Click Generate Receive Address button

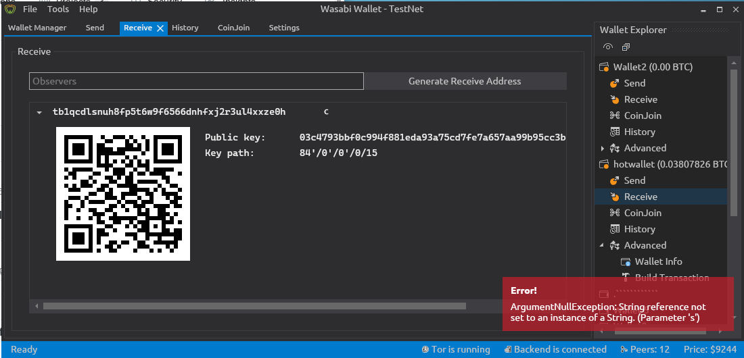[465, 81]
